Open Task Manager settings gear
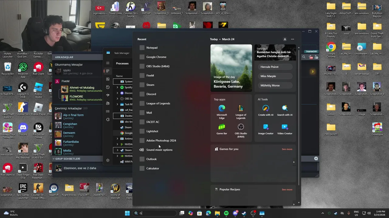Viewport: 389px width, 218px height. click(x=108, y=160)
